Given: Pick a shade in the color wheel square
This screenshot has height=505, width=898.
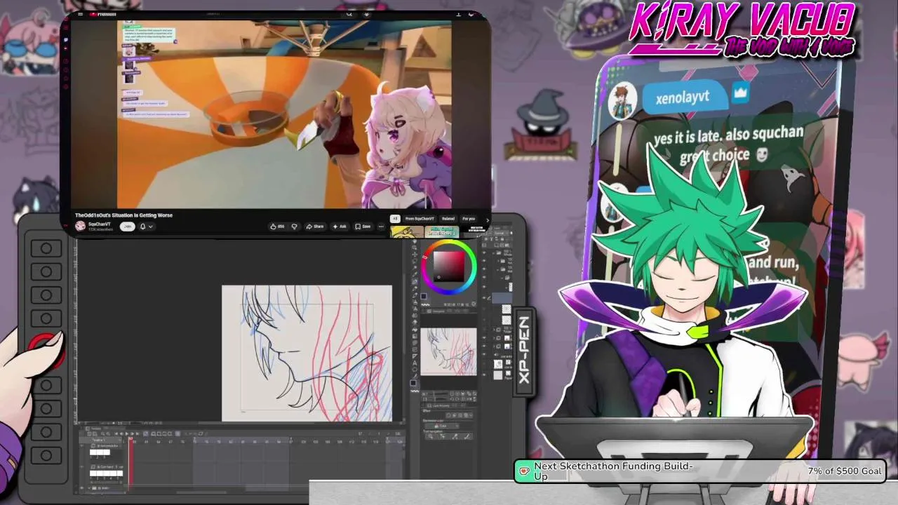Looking at the screenshot, I should click(x=448, y=267).
